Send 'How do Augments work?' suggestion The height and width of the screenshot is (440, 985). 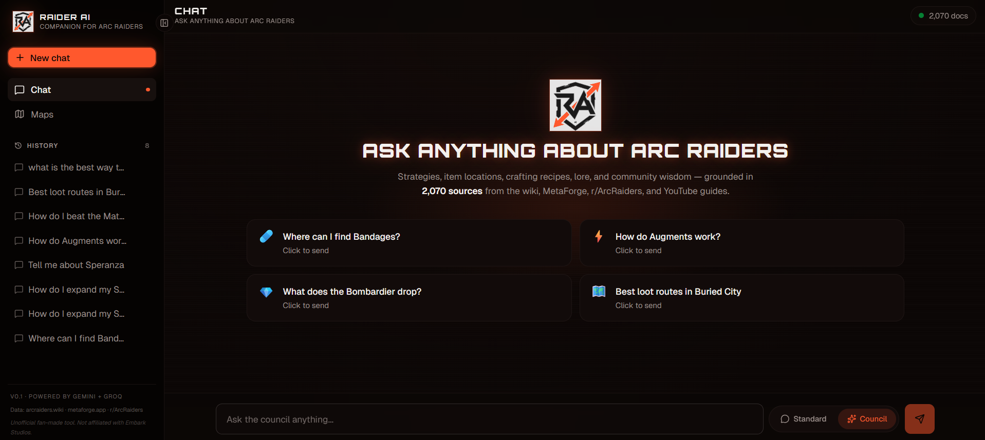742,243
